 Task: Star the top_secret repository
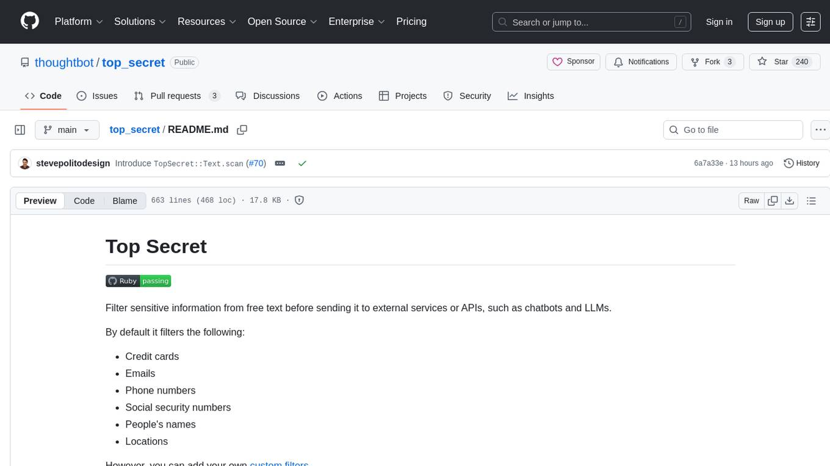coord(784,62)
